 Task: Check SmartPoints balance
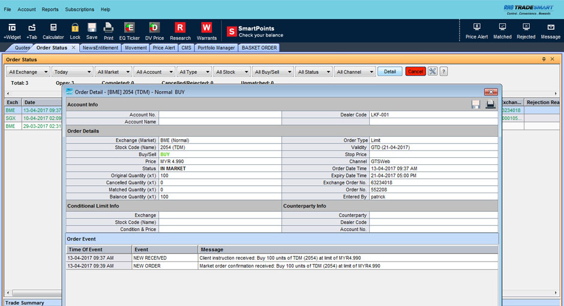pyautogui.click(x=255, y=32)
